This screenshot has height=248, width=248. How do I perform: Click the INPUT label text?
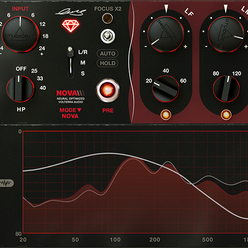click(x=20, y=9)
